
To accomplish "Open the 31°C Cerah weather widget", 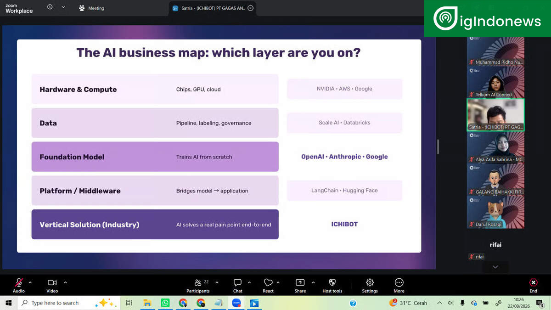I will point(408,303).
